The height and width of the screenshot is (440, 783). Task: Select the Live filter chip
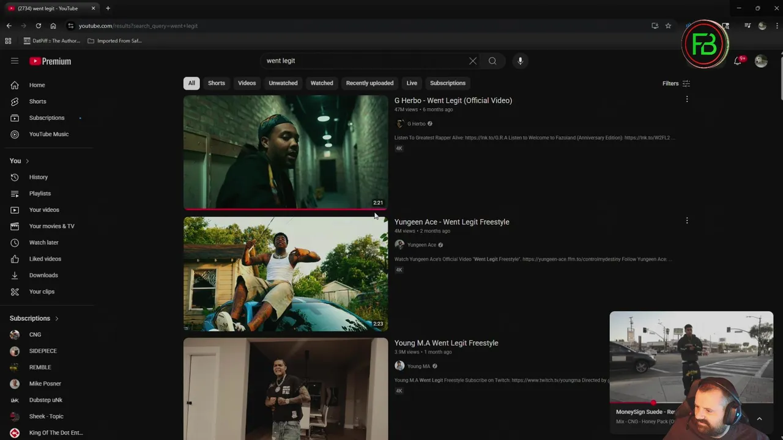tap(412, 83)
